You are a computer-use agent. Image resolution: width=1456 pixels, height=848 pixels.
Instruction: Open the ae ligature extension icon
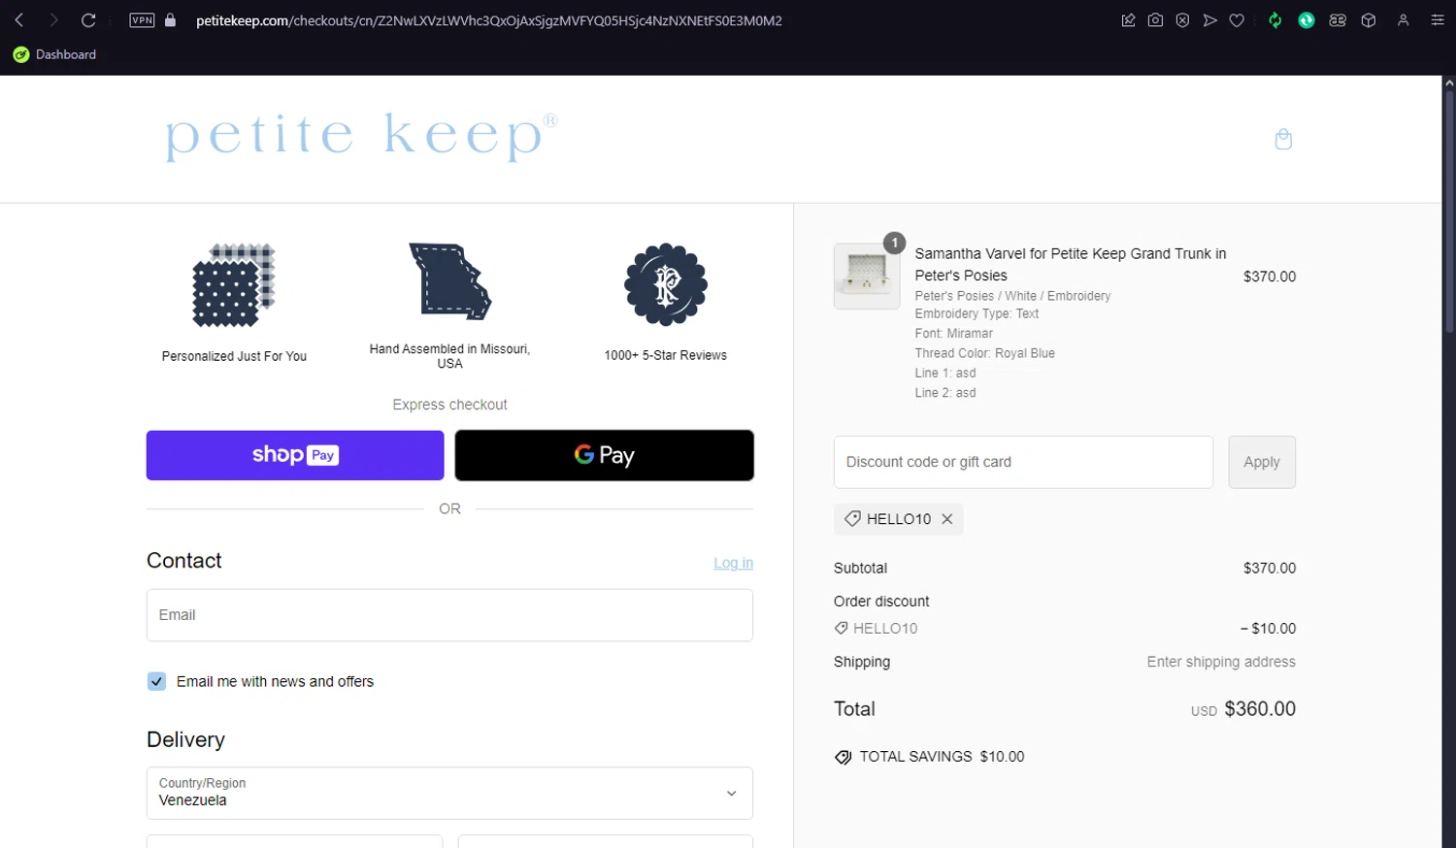pos(1338,20)
